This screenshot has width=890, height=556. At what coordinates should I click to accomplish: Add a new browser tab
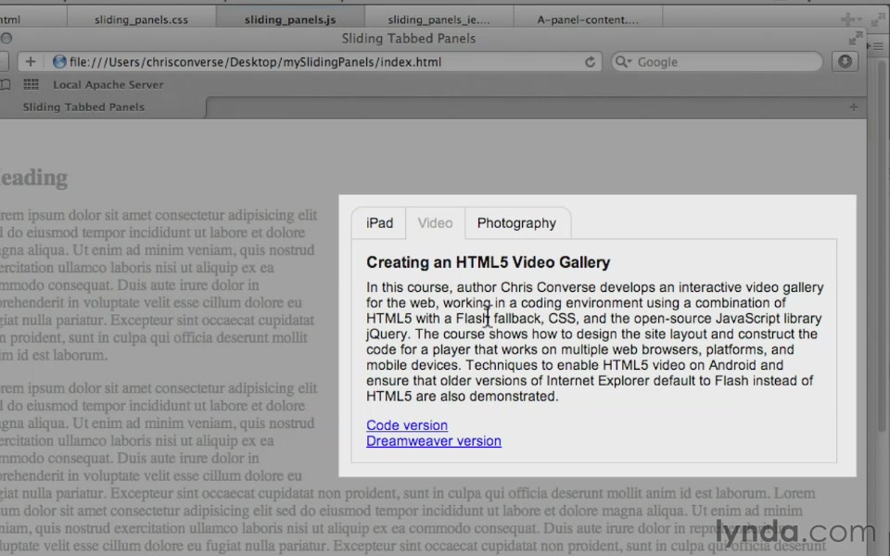tap(854, 107)
